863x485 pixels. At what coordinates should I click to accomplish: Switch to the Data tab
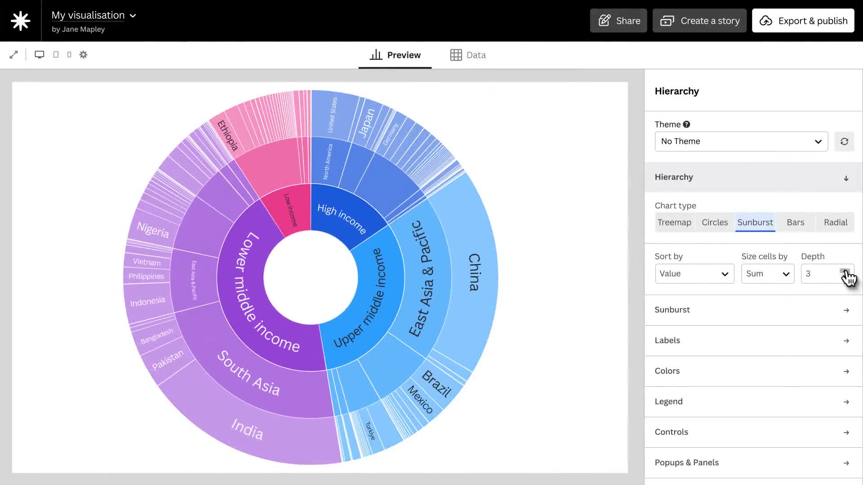tap(468, 55)
